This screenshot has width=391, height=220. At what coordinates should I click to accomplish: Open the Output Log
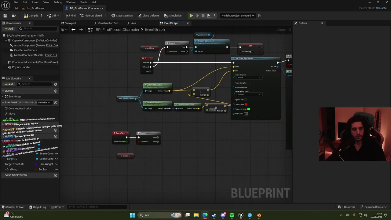(37, 207)
